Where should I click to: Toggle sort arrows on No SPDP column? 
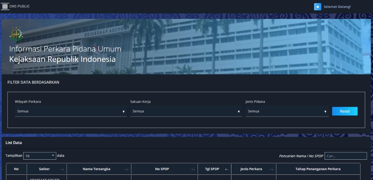pos(193,169)
